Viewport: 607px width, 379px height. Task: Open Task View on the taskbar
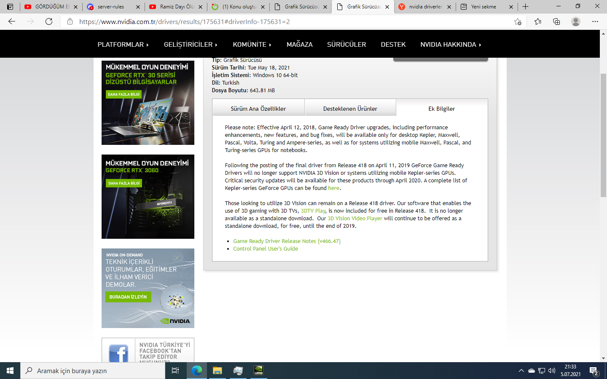(175, 371)
